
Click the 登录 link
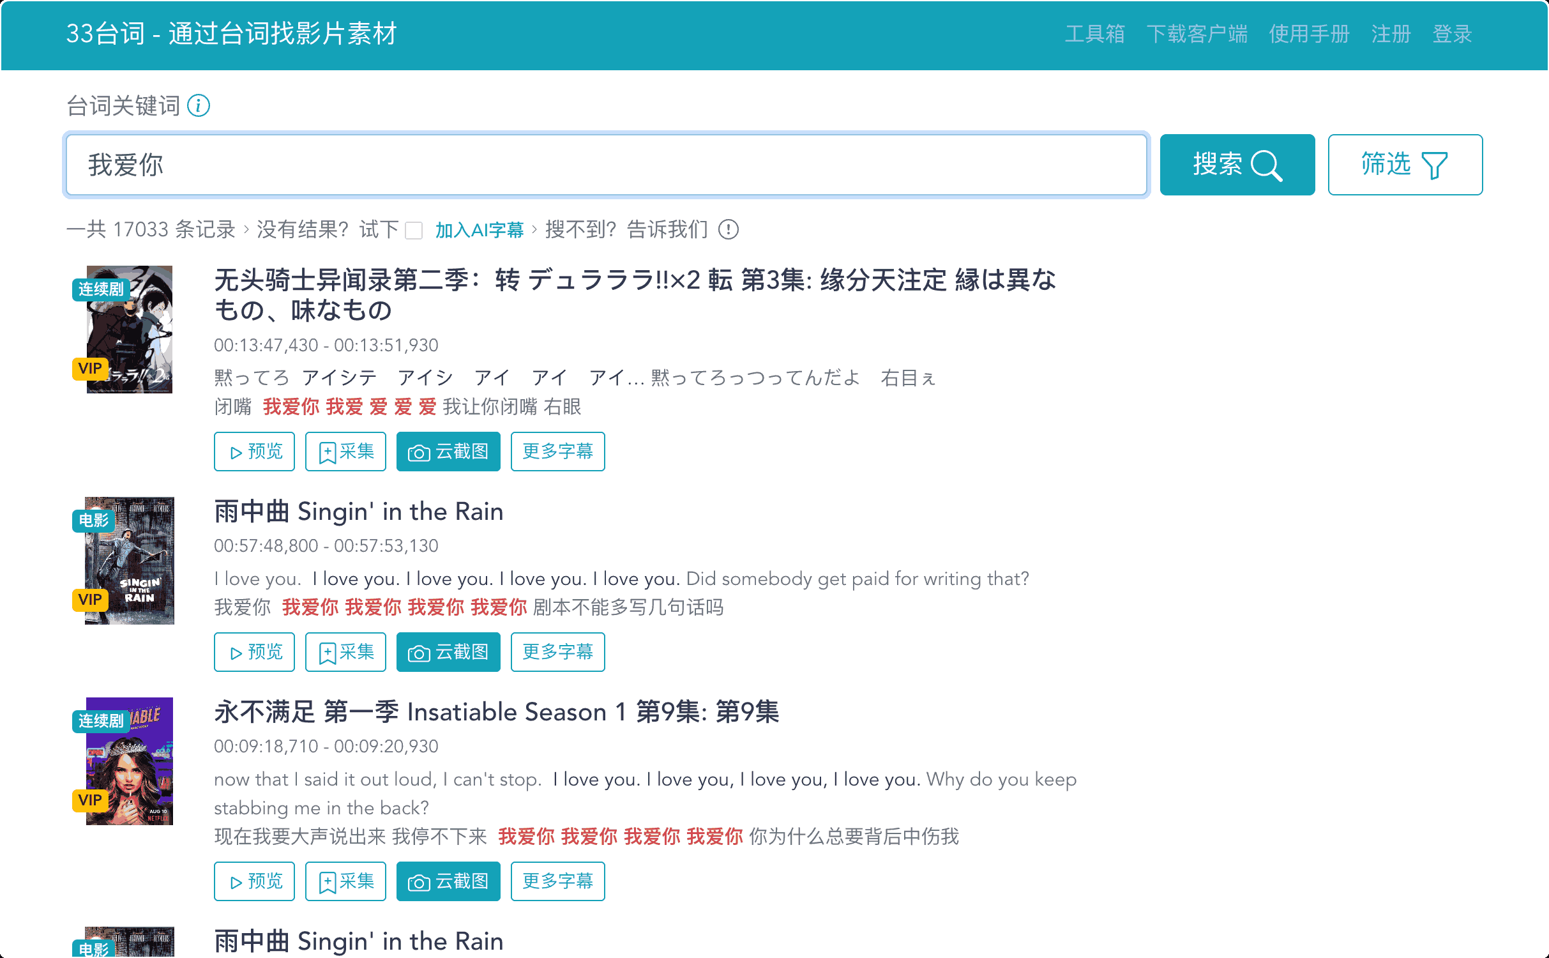coord(1452,34)
